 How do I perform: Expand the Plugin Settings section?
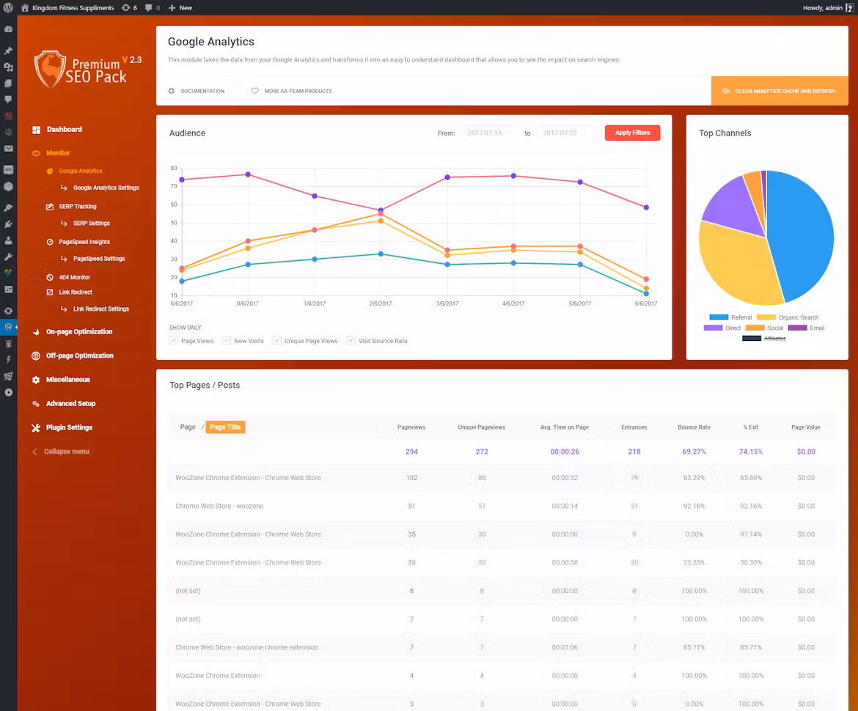point(69,427)
